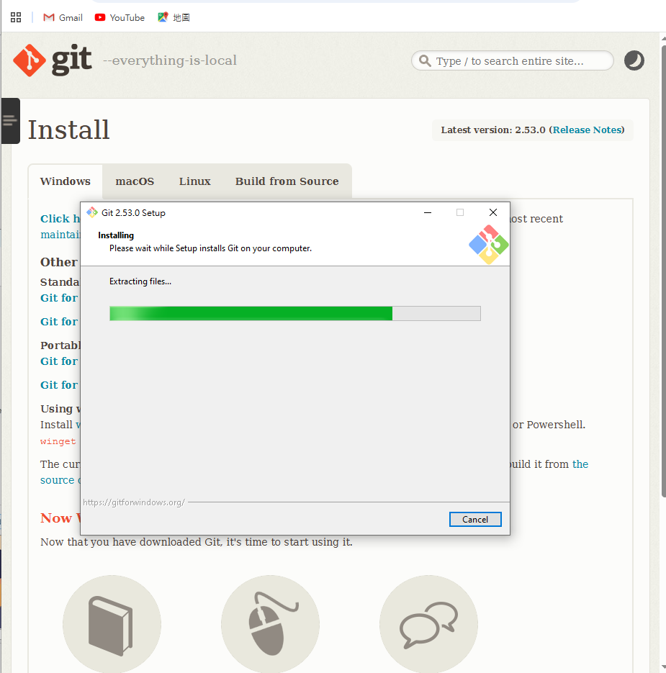The width and height of the screenshot is (666, 673).
Task: Open the Maps bookmark
Action: coord(174,17)
